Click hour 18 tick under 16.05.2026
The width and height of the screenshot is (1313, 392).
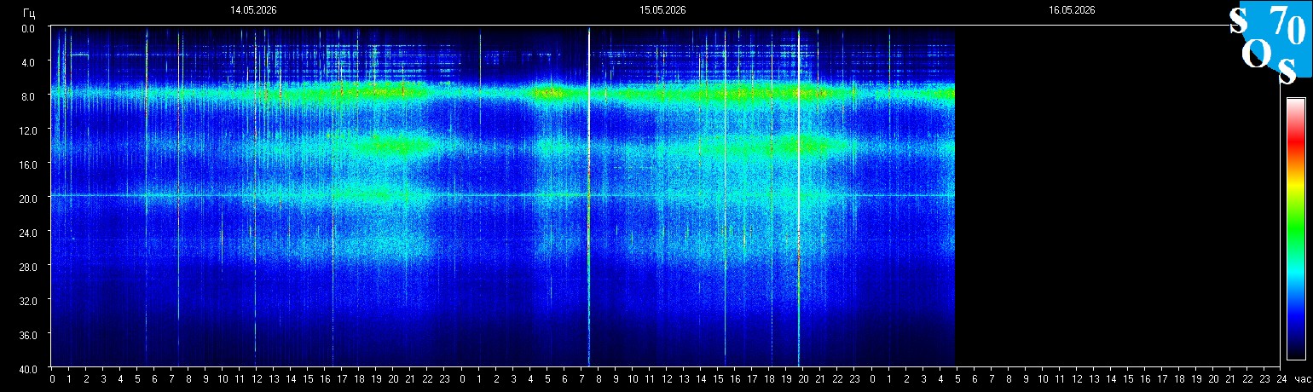pyautogui.click(x=1179, y=378)
